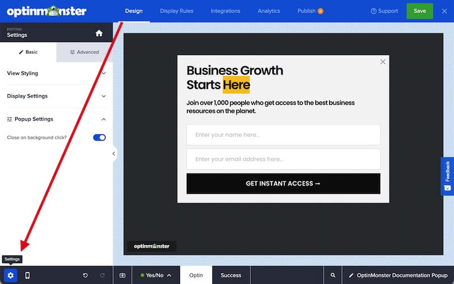Switch to mobile preview phone icon

[x=27, y=275]
